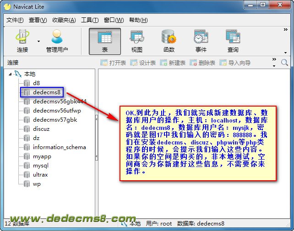Select the myapp database

coord(42,156)
